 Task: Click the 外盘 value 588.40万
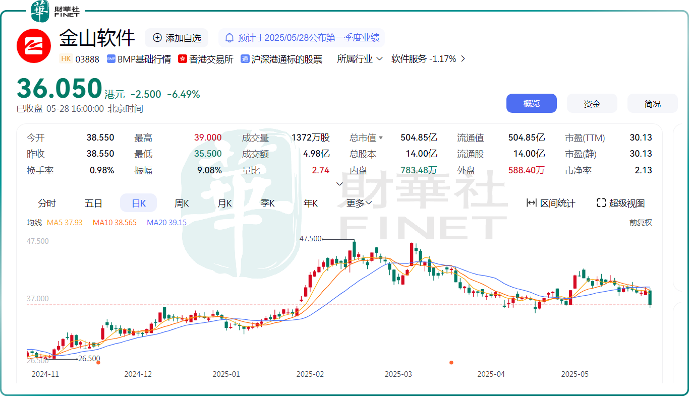click(x=527, y=170)
